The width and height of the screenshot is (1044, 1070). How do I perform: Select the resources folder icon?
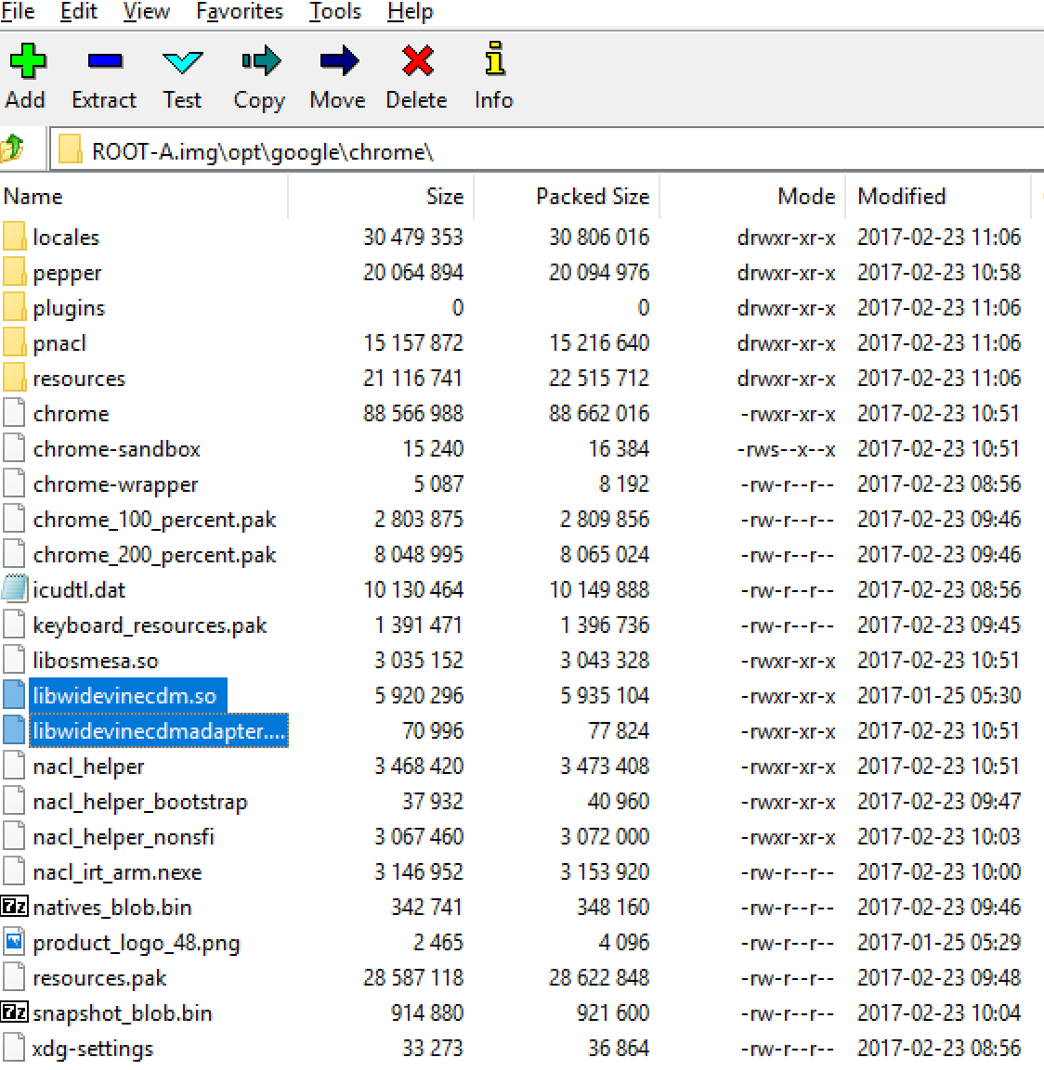(x=14, y=378)
